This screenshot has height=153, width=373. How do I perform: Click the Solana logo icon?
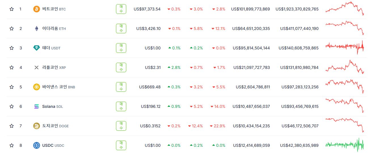37,106
